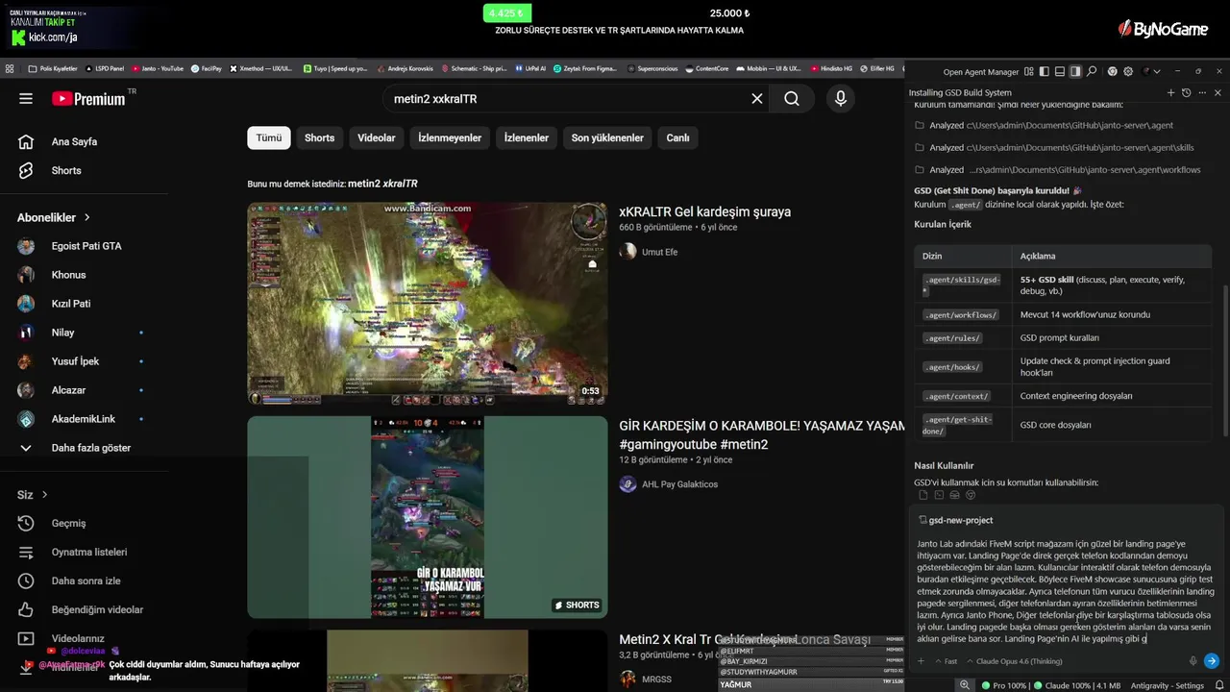Click the search icon in the Antigravity title bar
This screenshot has width=1230, height=692.
pyautogui.click(x=1092, y=71)
